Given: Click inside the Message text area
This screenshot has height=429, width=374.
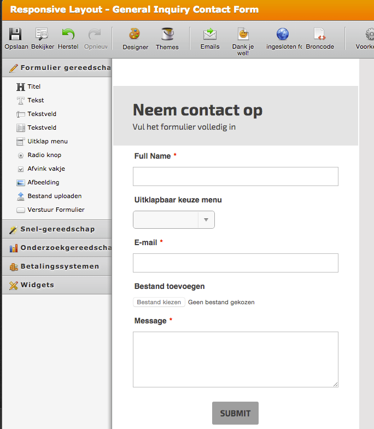Looking at the screenshot, I should (235, 360).
